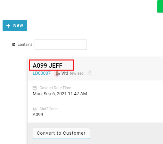Open lead ID LD00007 link

[x=42, y=73]
